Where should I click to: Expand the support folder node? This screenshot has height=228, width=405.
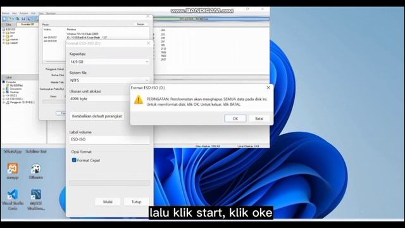pos(4,43)
